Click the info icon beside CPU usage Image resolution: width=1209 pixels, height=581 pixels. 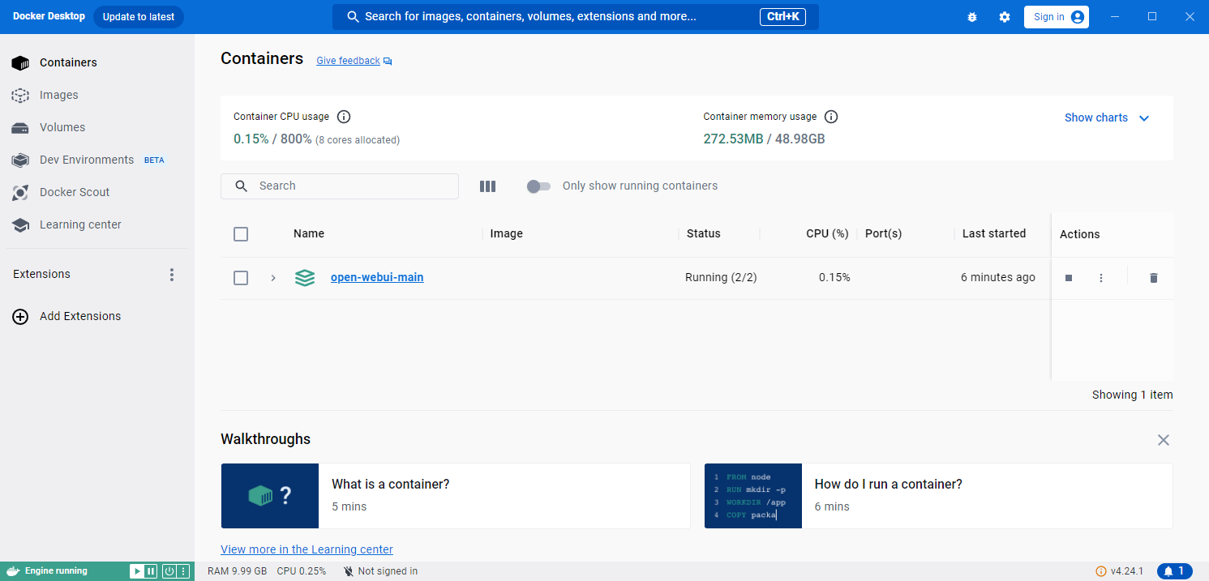click(344, 117)
